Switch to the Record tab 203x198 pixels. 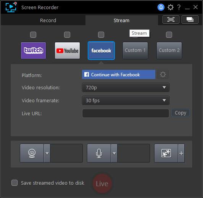(x=48, y=20)
